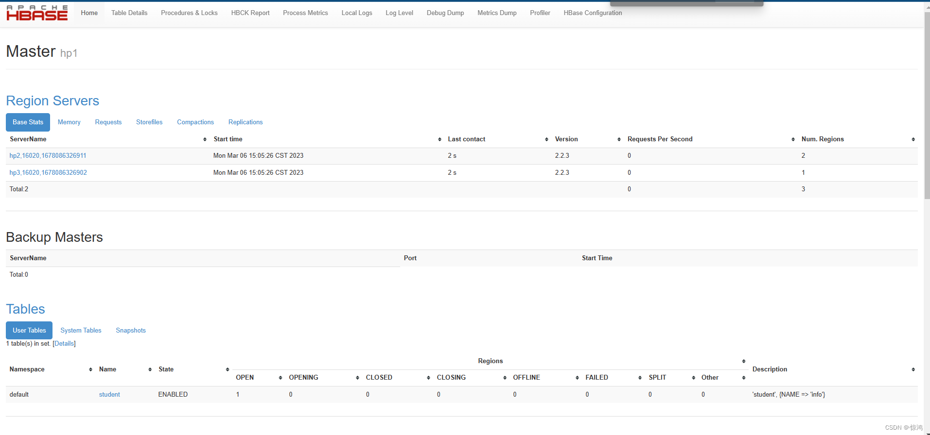
Task: Open Metrics Dump page
Action: pyautogui.click(x=497, y=13)
